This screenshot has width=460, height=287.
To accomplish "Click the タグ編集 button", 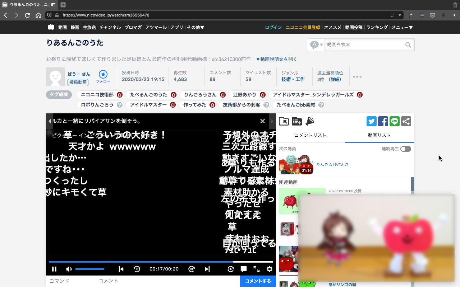I will [x=59, y=95].
